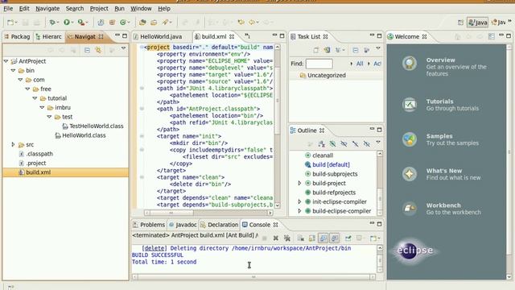This screenshot has height=290, width=515.
Task: Click the Last Edit Location arrow icon
Action: click(x=241, y=23)
